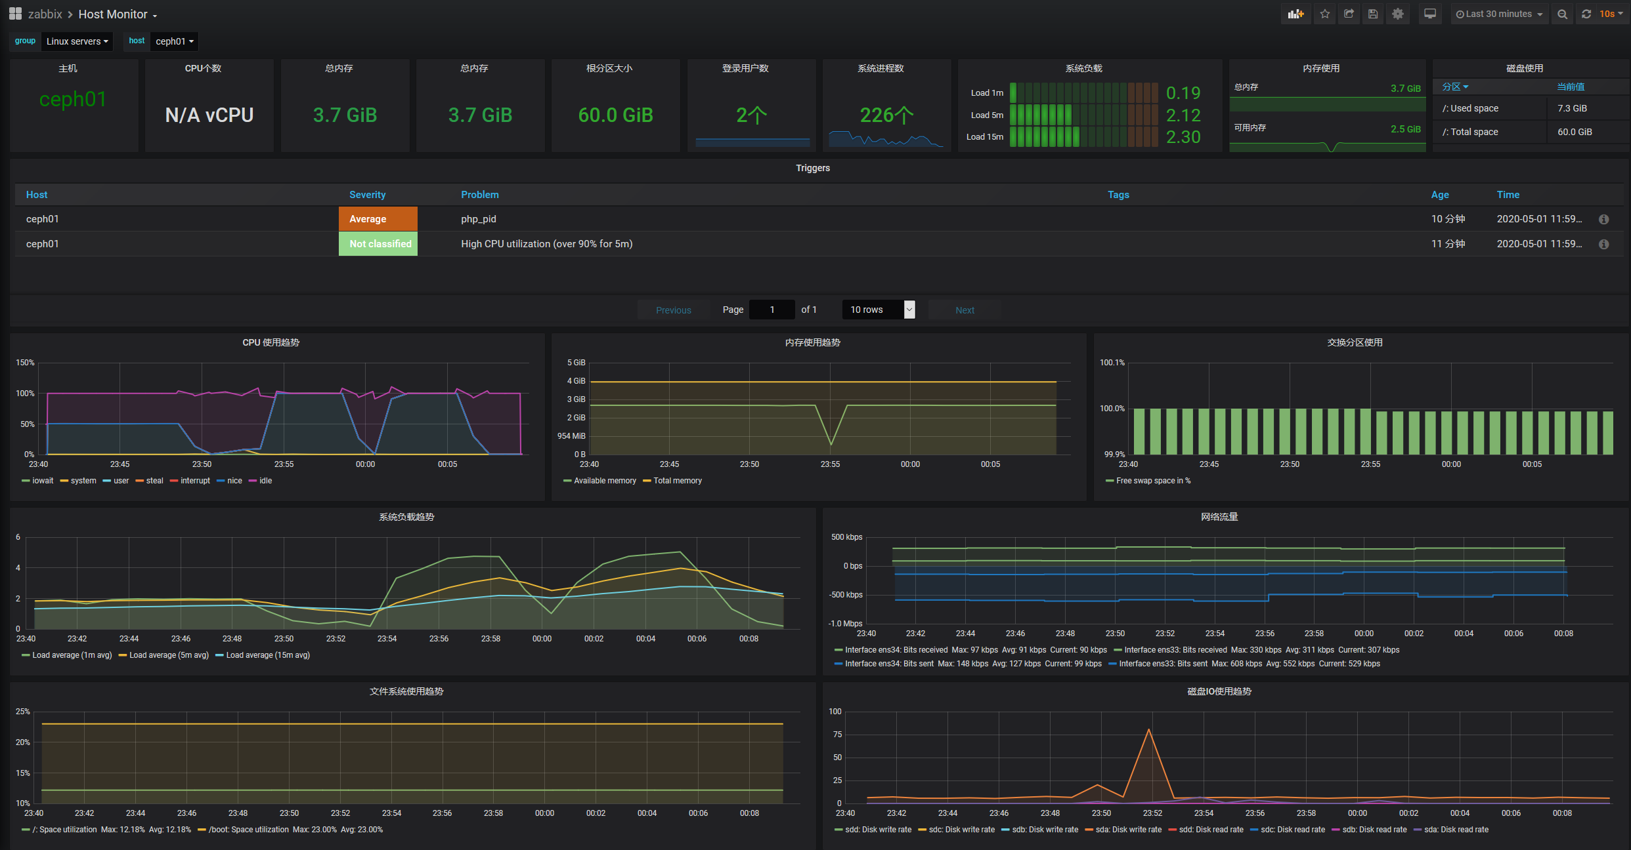The image size is (1631, 850).
Task: Click the Next page button
Action: [965, 310]
